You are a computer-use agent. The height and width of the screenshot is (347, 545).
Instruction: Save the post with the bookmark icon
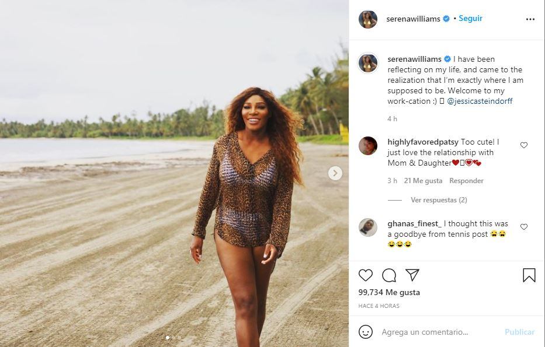(529, 275)
